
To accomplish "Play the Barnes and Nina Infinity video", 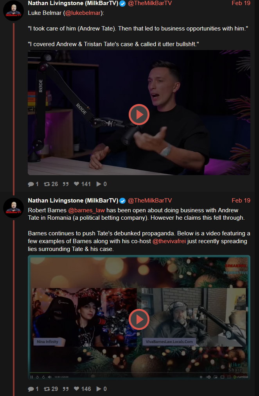I will tap(139, 319).
